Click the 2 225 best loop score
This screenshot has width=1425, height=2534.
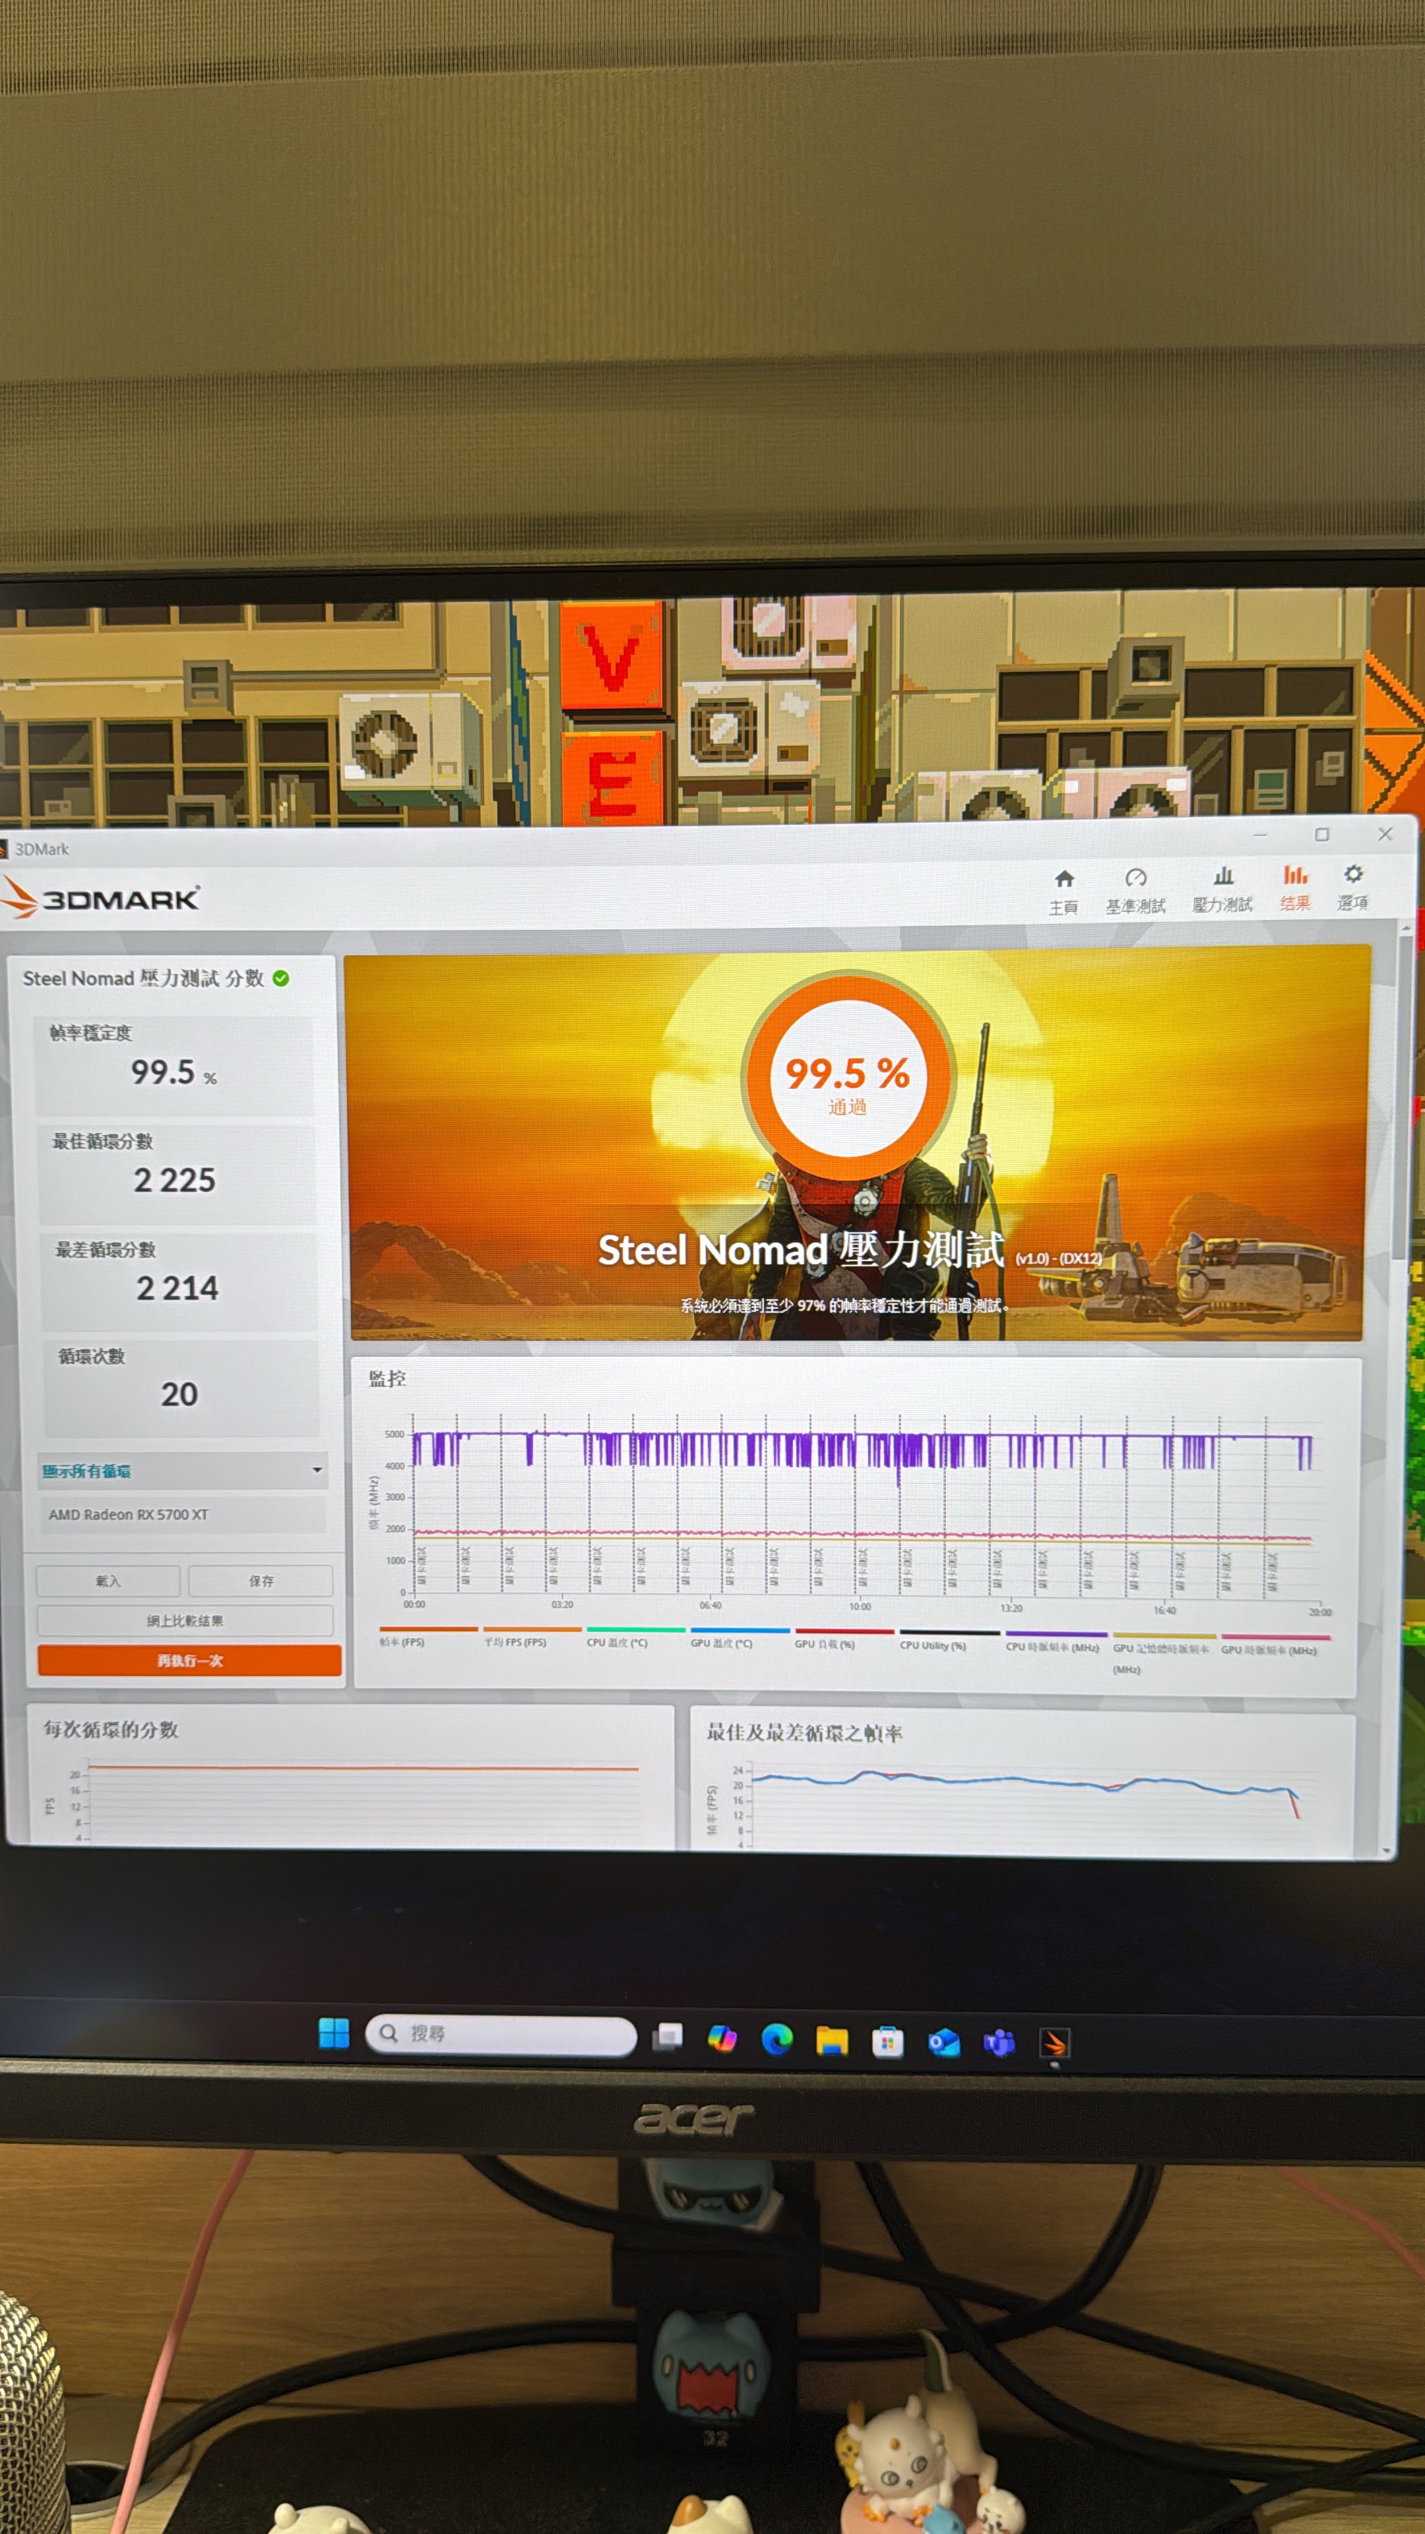click(x=175, y=1179)
